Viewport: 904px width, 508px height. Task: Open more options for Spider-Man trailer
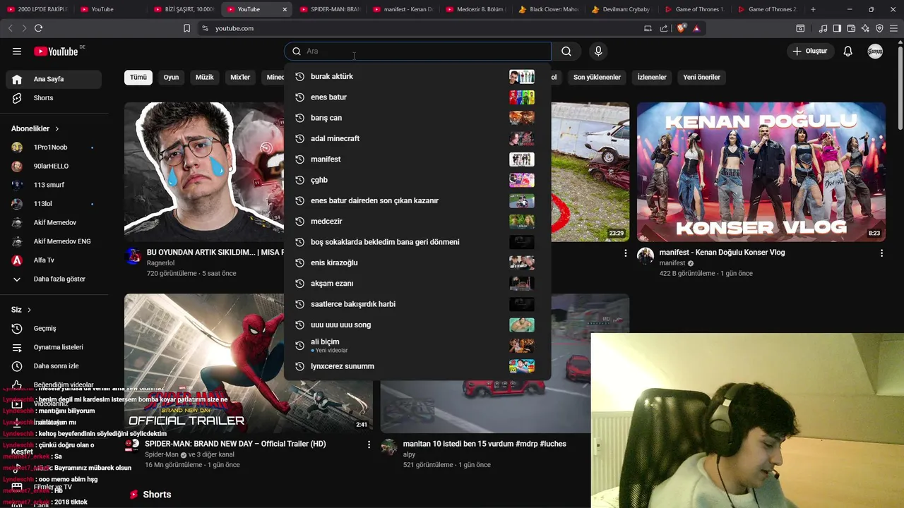pyautogui.click(x=369, y=445)
